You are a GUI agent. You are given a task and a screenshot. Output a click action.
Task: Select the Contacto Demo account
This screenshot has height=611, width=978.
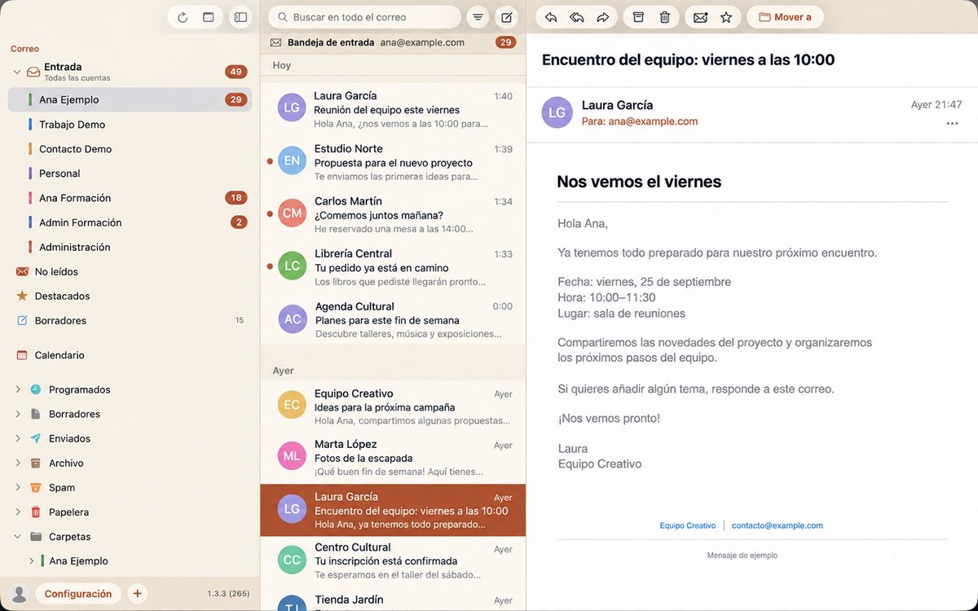tap(130, 149)
